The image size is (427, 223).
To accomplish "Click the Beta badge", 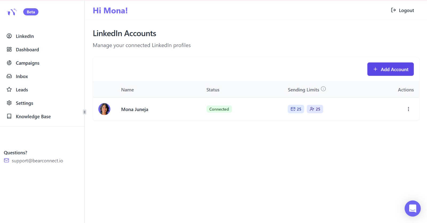I will tap(31, 12).
